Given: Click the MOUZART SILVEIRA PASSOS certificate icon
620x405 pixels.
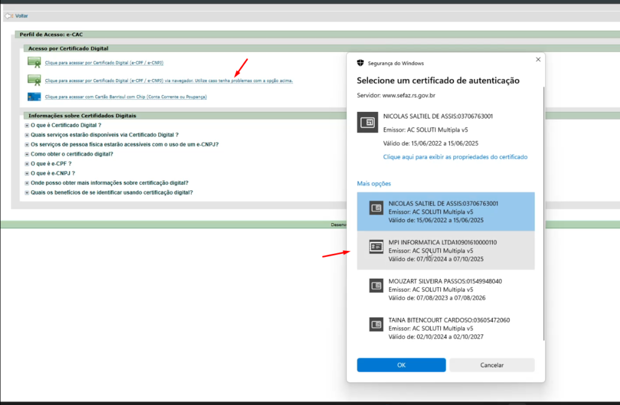Looking at the screenshot, I should pos(377,285).
